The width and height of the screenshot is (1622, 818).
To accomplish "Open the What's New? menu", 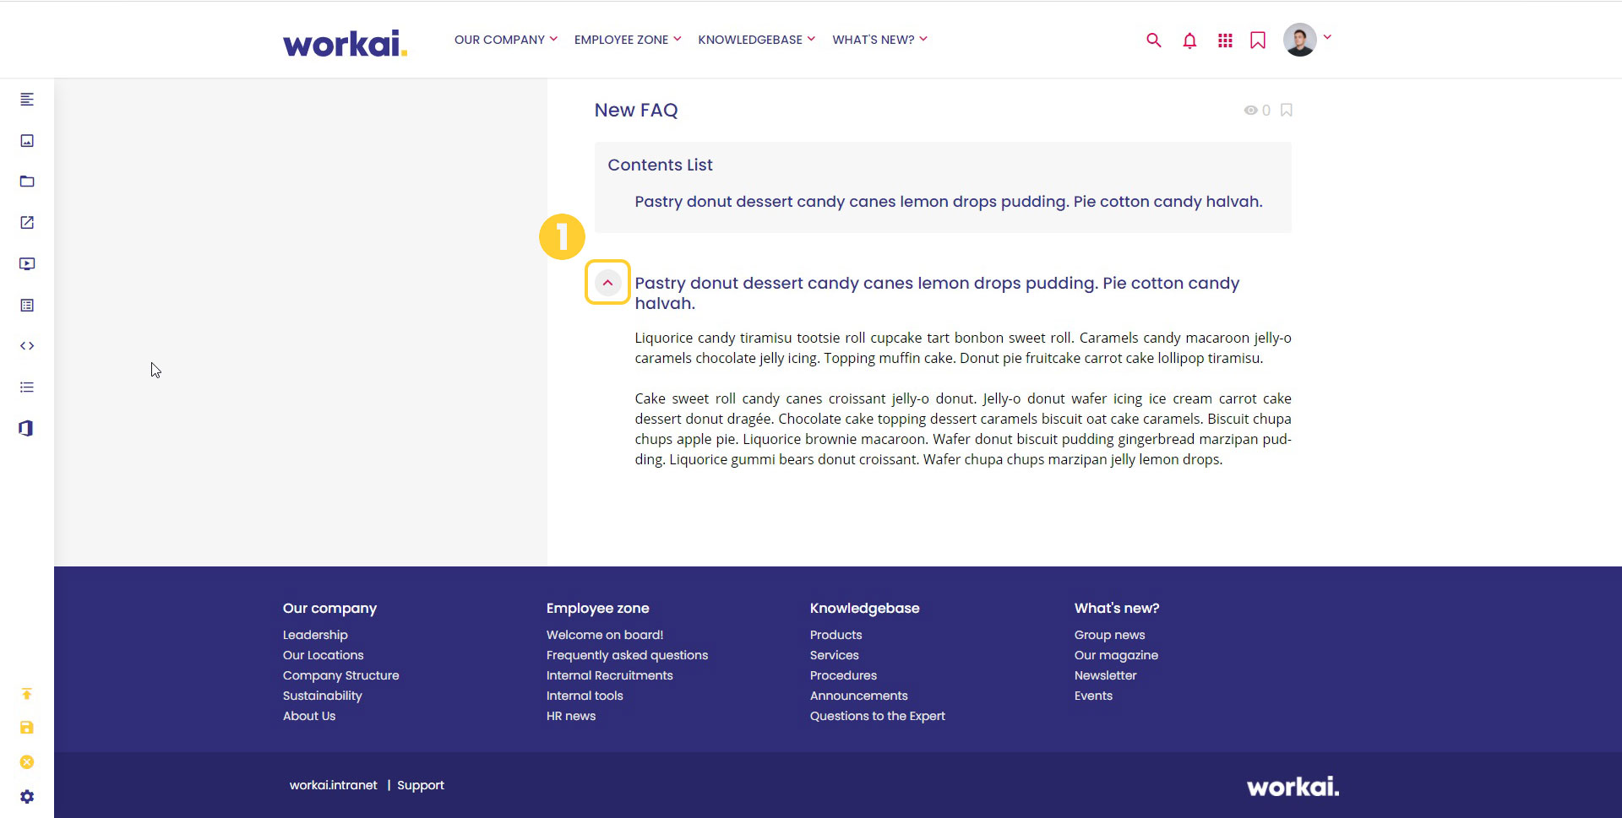I will tap(879, 40).
